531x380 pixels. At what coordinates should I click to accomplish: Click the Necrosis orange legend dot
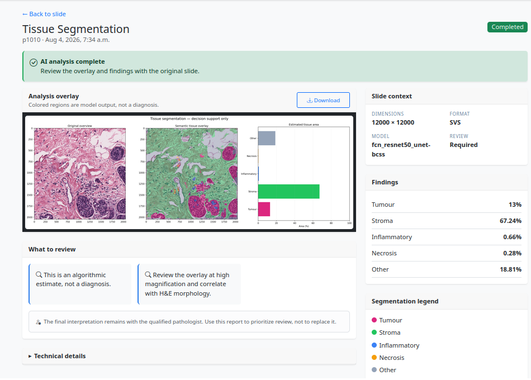(x=374, y=357)
